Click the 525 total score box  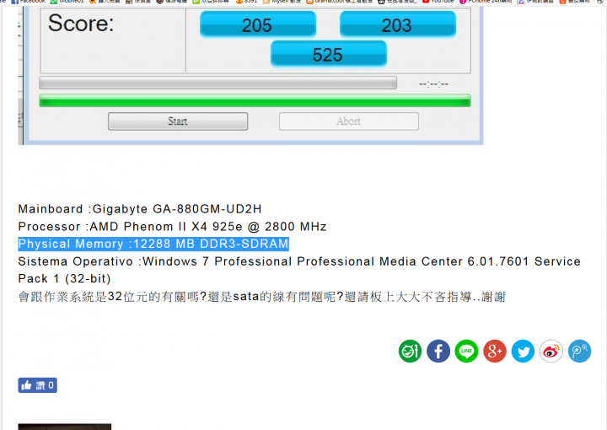click(328, 54)
